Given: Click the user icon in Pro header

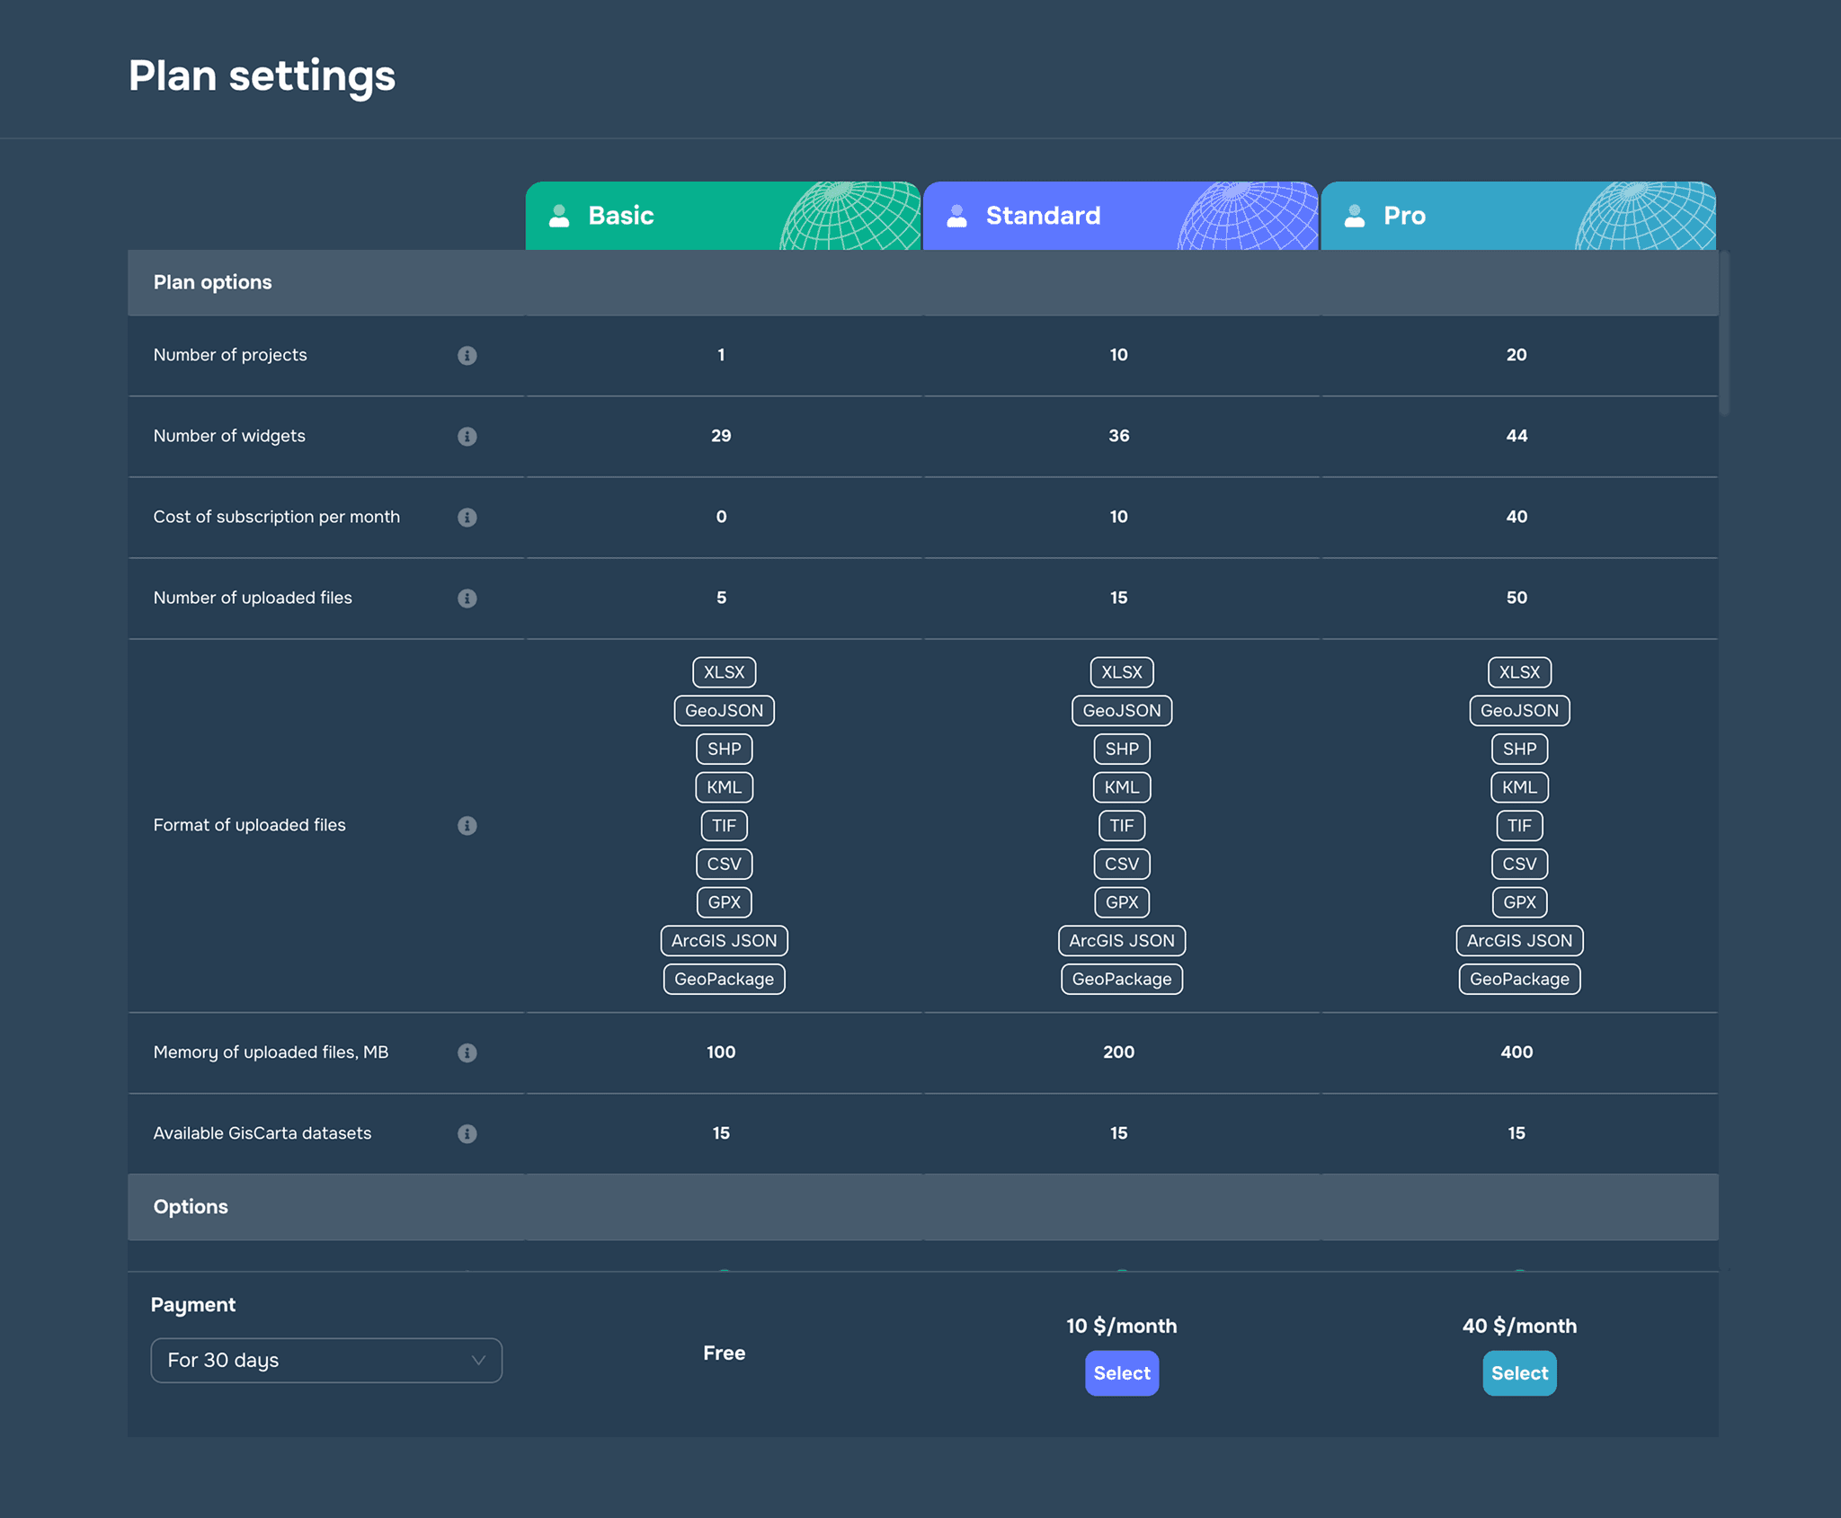Looking at the screenshot, I should click(x=1355, y=216).
